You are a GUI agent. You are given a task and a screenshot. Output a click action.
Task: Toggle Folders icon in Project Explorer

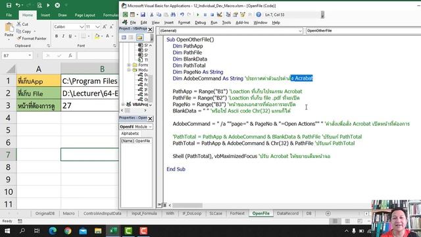(x=139, y=38)
